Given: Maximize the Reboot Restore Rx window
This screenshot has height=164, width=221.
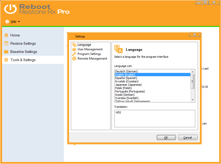Looking at the screenshot, I should (205, 3).
